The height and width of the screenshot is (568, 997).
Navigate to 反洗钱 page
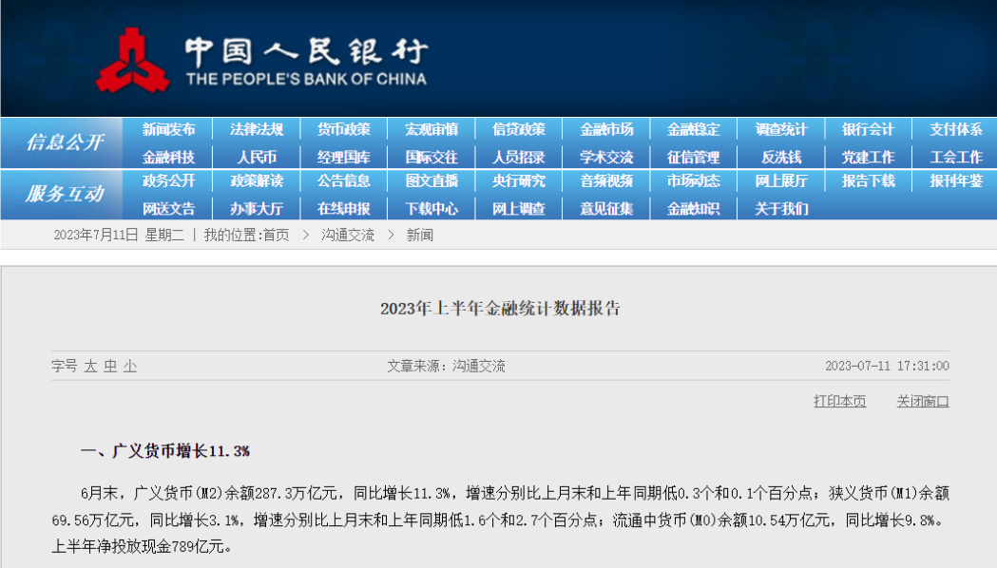click(781, 157)
